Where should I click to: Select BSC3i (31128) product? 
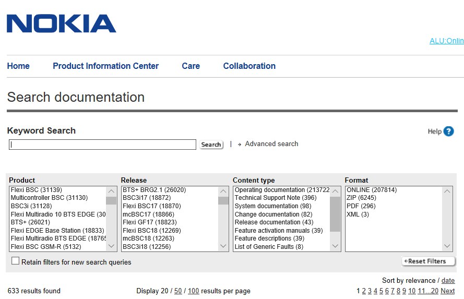(x=31, y=206)
